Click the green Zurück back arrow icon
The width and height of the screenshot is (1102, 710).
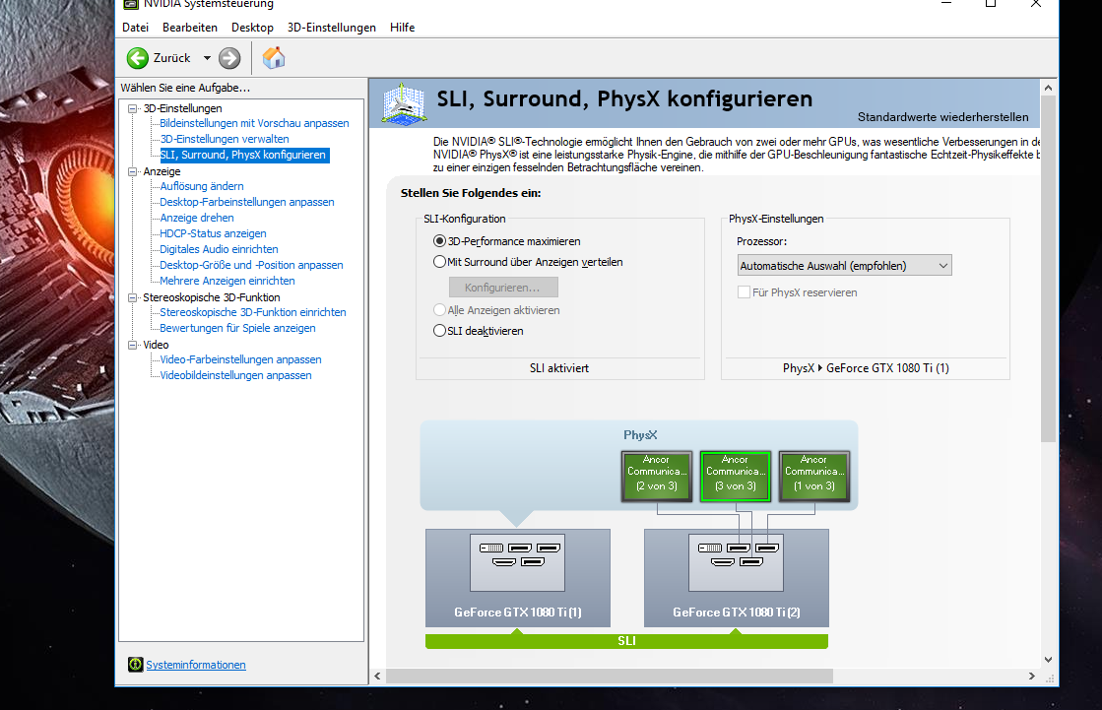coord(138,58)
